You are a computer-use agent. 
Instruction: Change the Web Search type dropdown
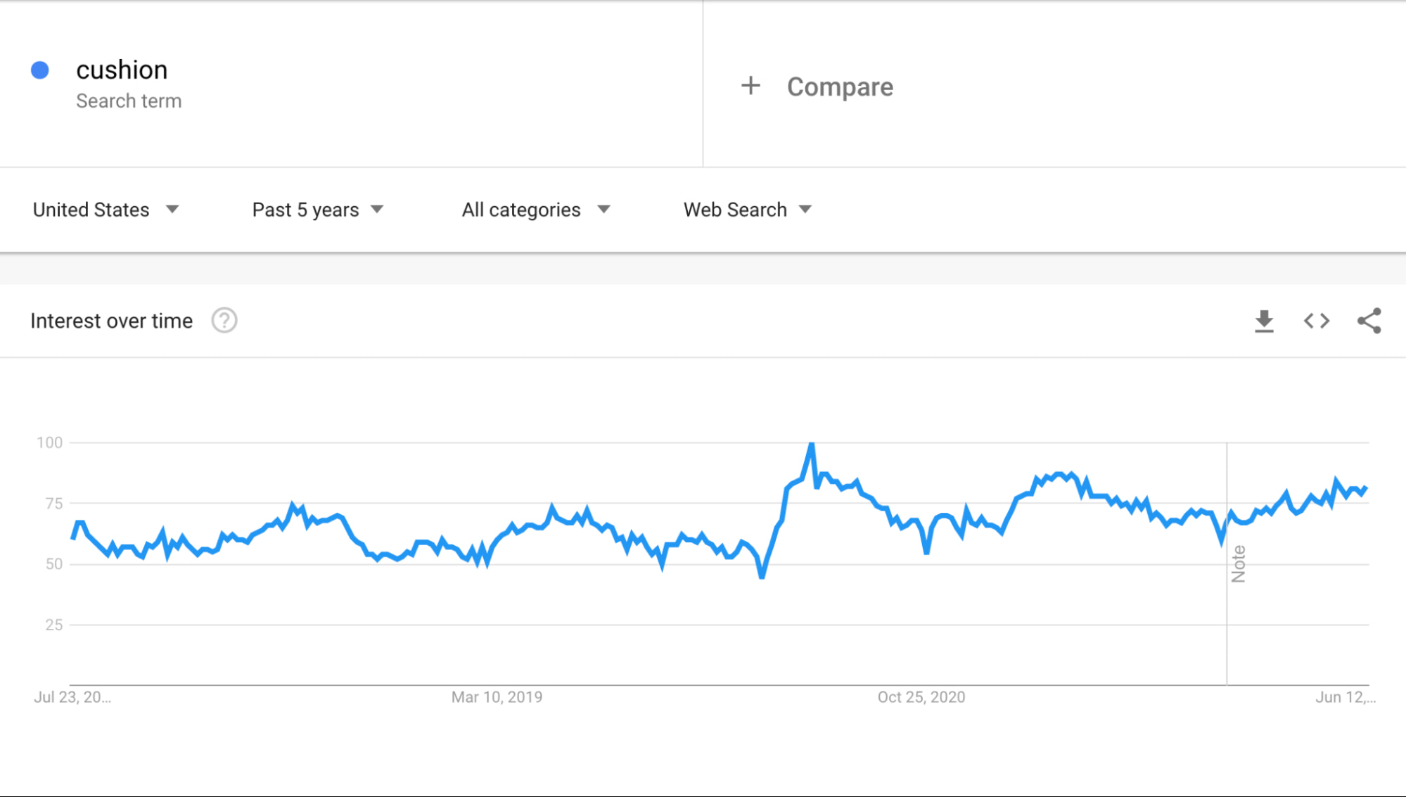point(747,210)
